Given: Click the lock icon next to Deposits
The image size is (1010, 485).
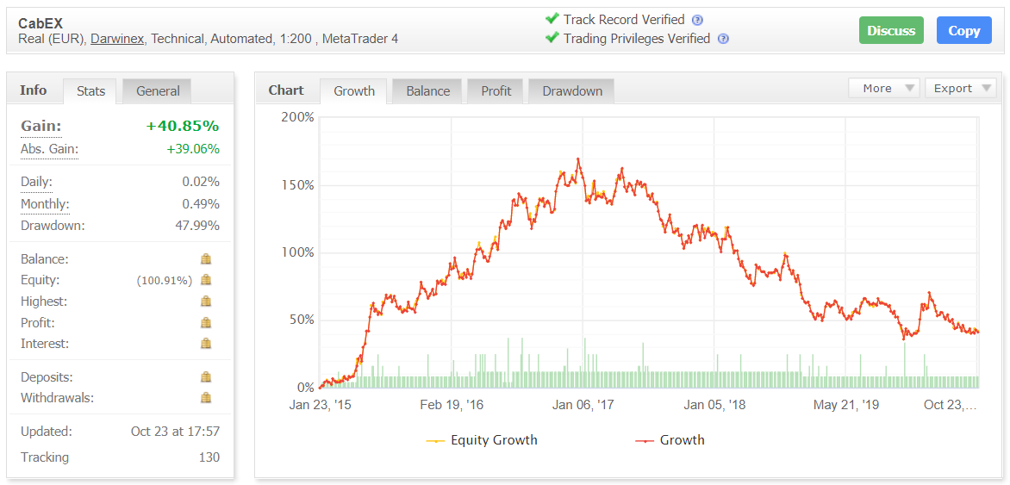Looking at the screenshot, I should [x=206, y=377].
